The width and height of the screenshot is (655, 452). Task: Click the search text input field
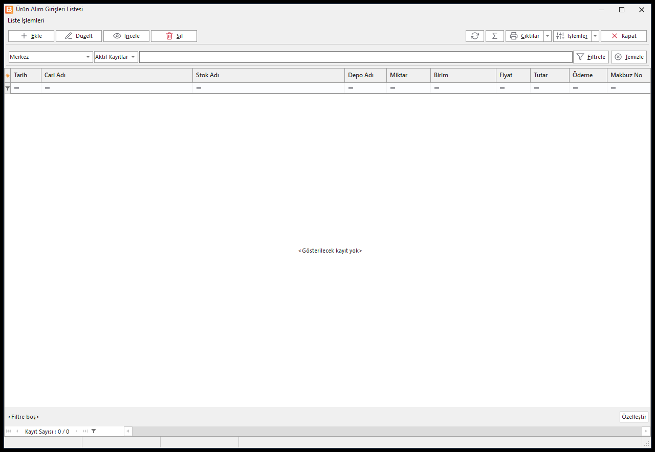pos(356,57)
